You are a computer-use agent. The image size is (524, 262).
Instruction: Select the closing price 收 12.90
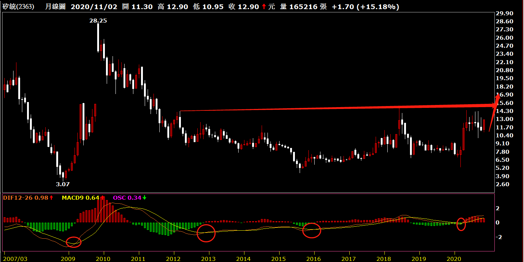point(244,7)
